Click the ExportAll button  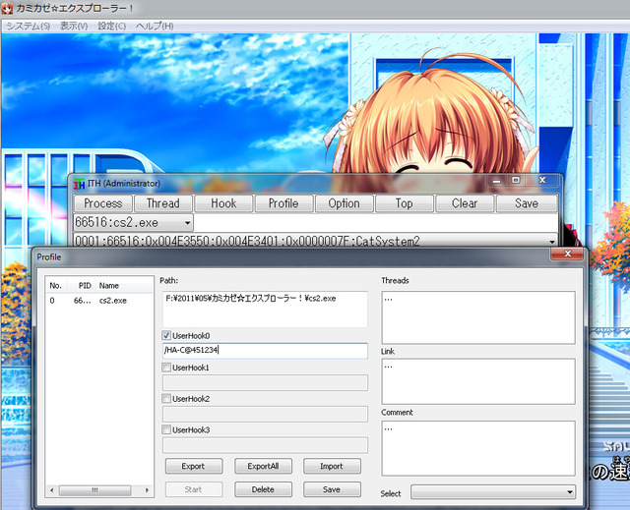click(263, 466)
